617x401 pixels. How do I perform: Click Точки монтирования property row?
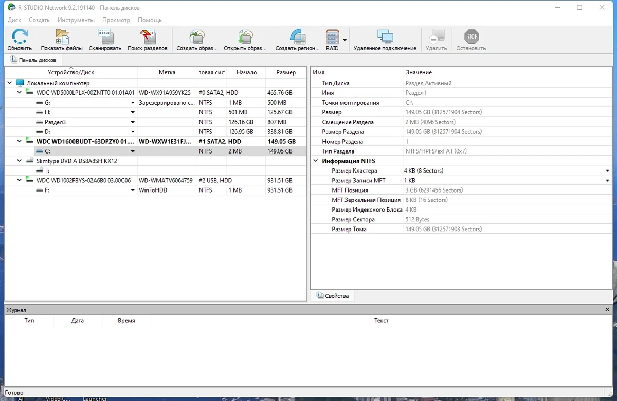pyautogui.click(x=461, y=103)
